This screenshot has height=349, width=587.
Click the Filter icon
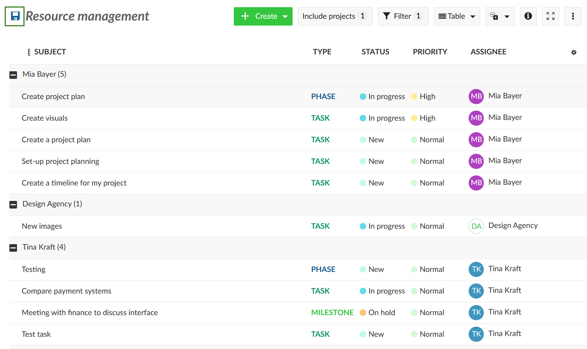[x=387, y=16]
